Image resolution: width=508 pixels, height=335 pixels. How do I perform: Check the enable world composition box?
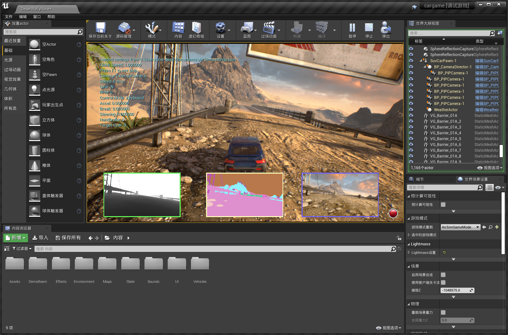coord(443,275)
